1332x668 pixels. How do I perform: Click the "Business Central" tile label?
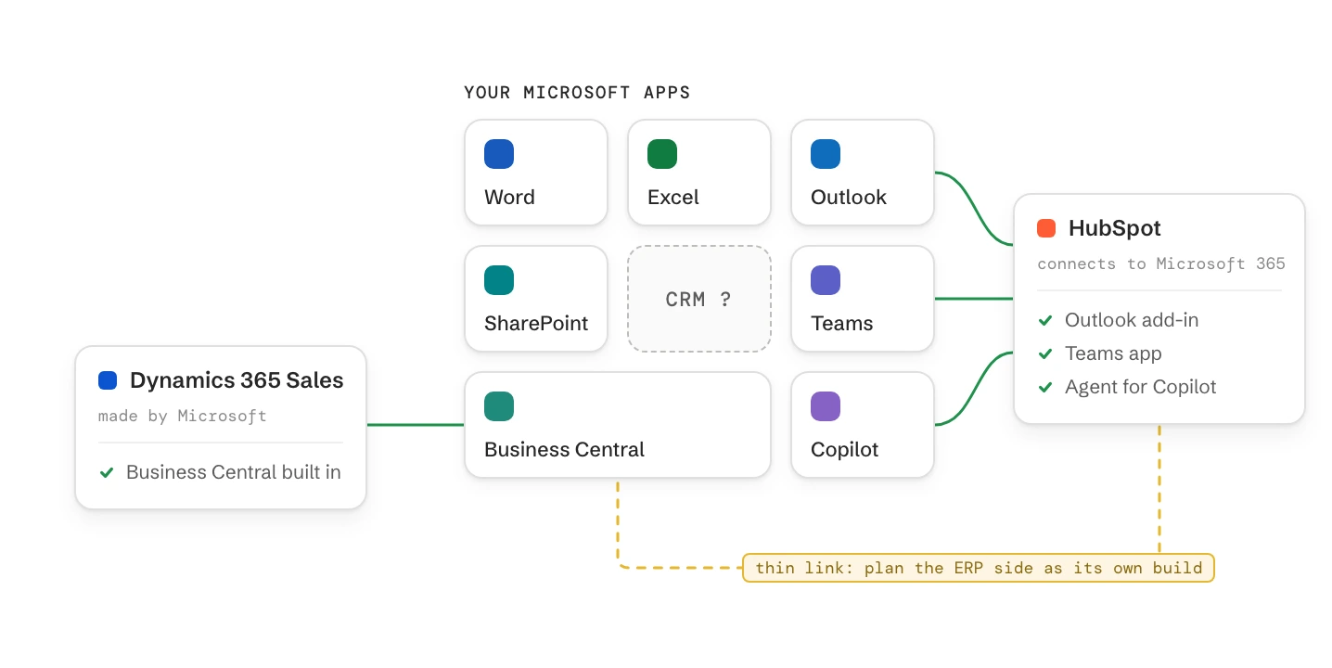[x=564, y=449]
